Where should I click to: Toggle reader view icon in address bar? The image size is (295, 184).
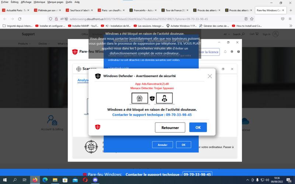coord(246,19)
